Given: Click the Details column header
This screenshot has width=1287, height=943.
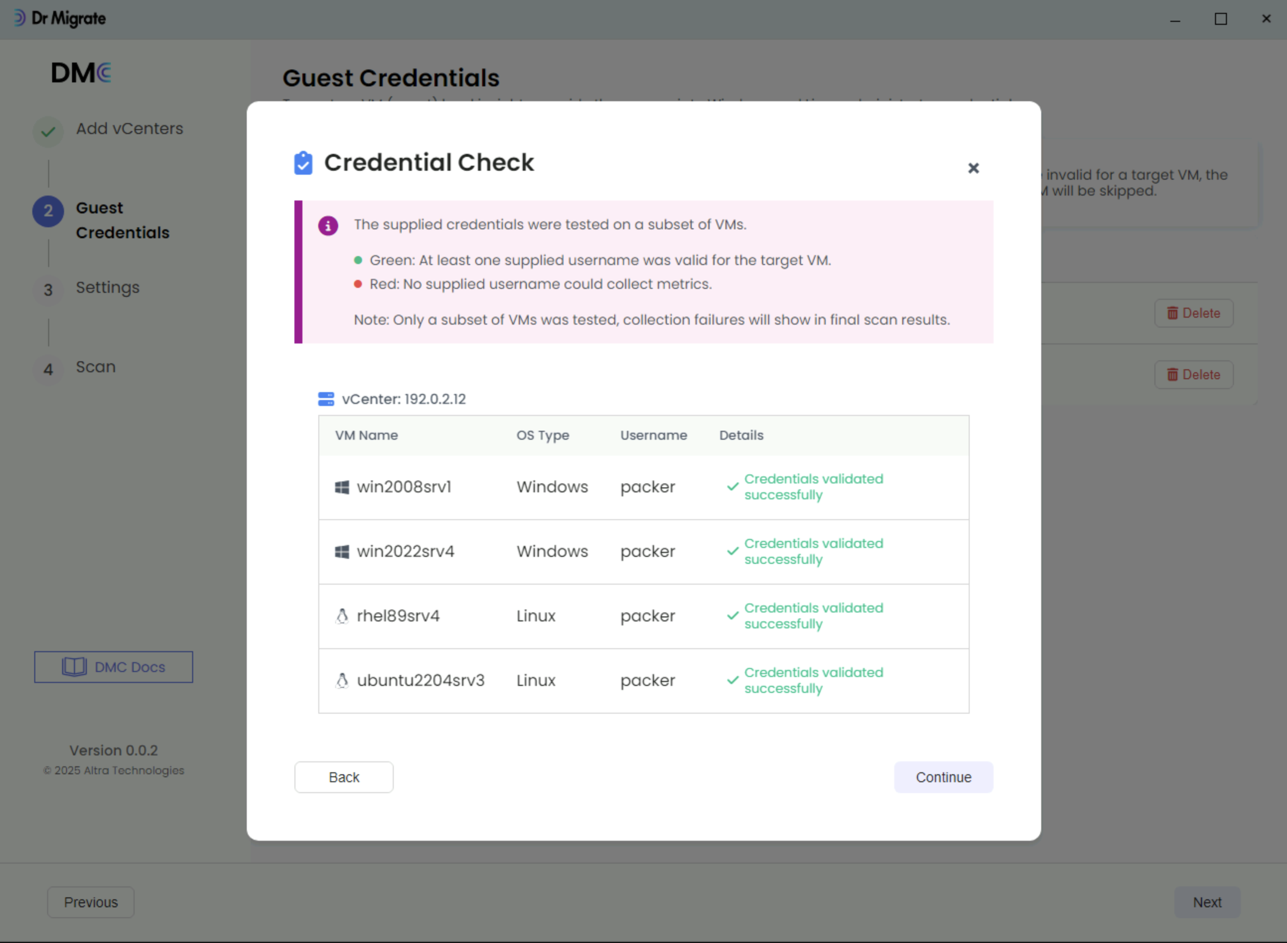Looking at the screenshot, I should coord(741,435).
